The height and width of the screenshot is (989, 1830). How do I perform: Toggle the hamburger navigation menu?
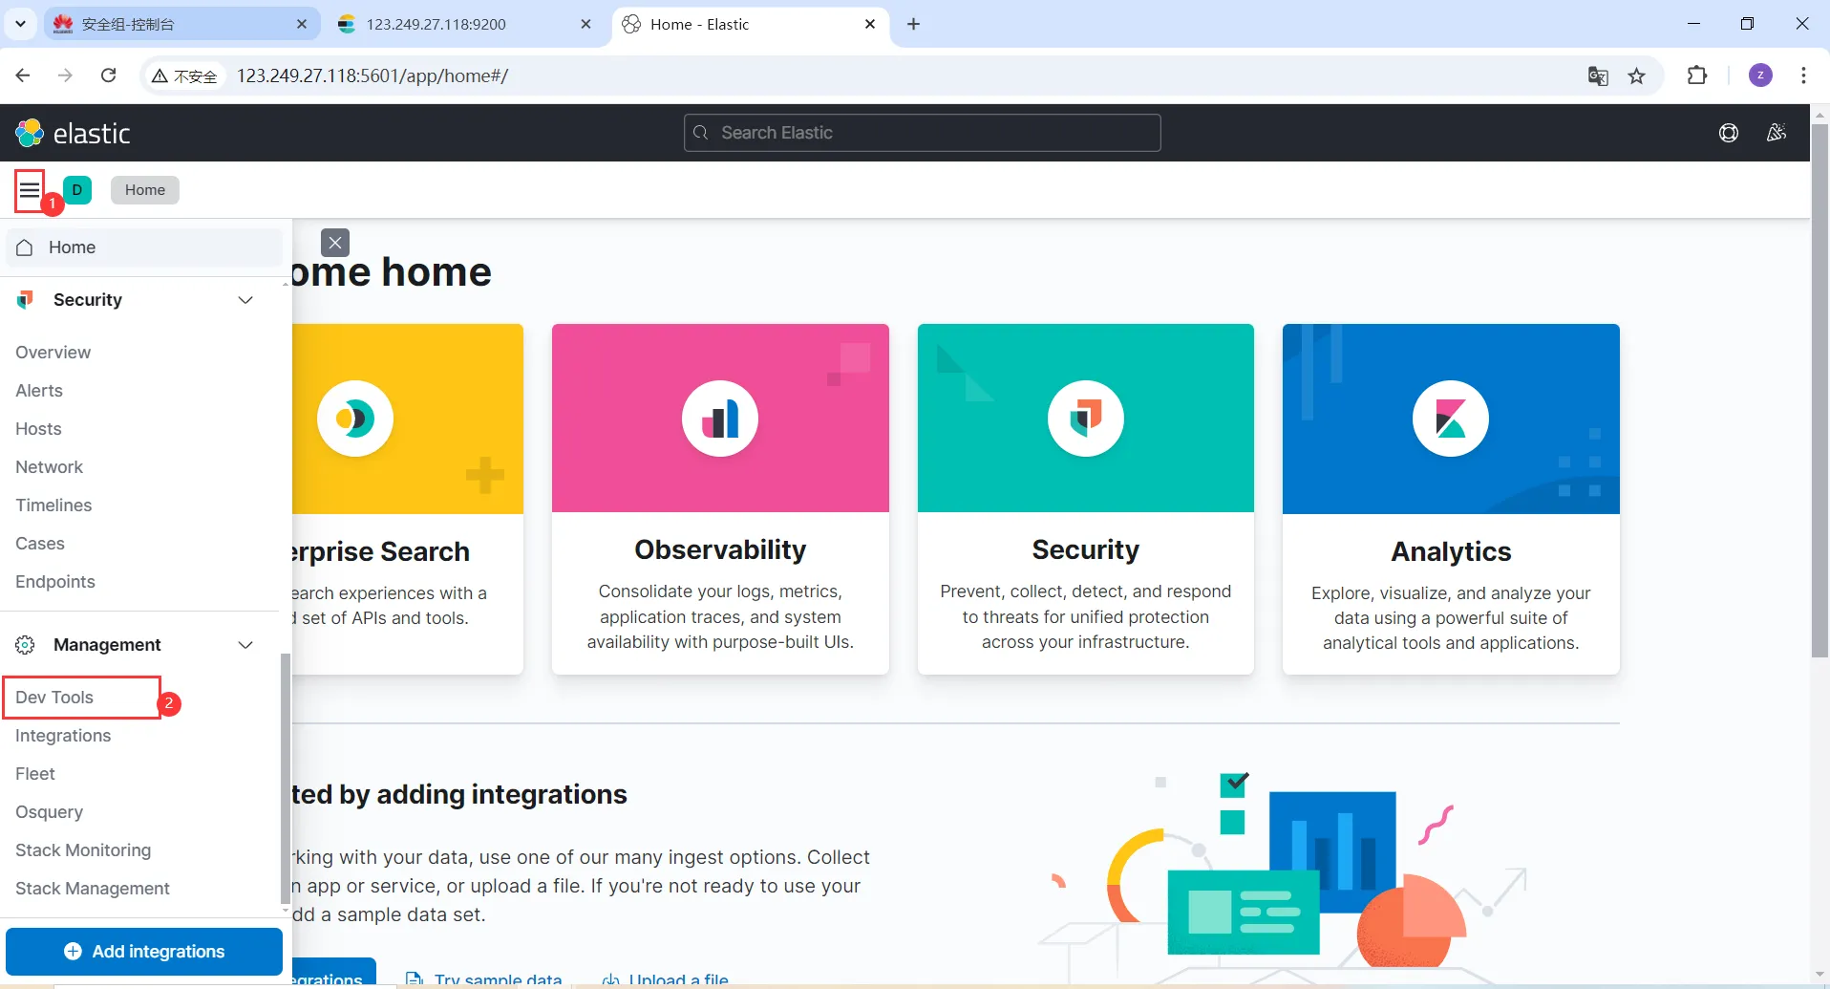tap(30, 190)
